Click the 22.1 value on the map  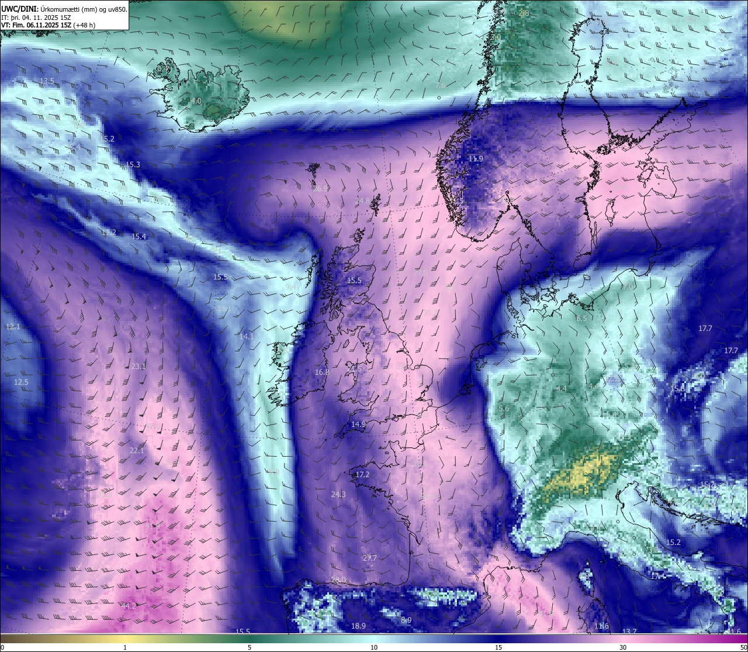click(137, 450)
